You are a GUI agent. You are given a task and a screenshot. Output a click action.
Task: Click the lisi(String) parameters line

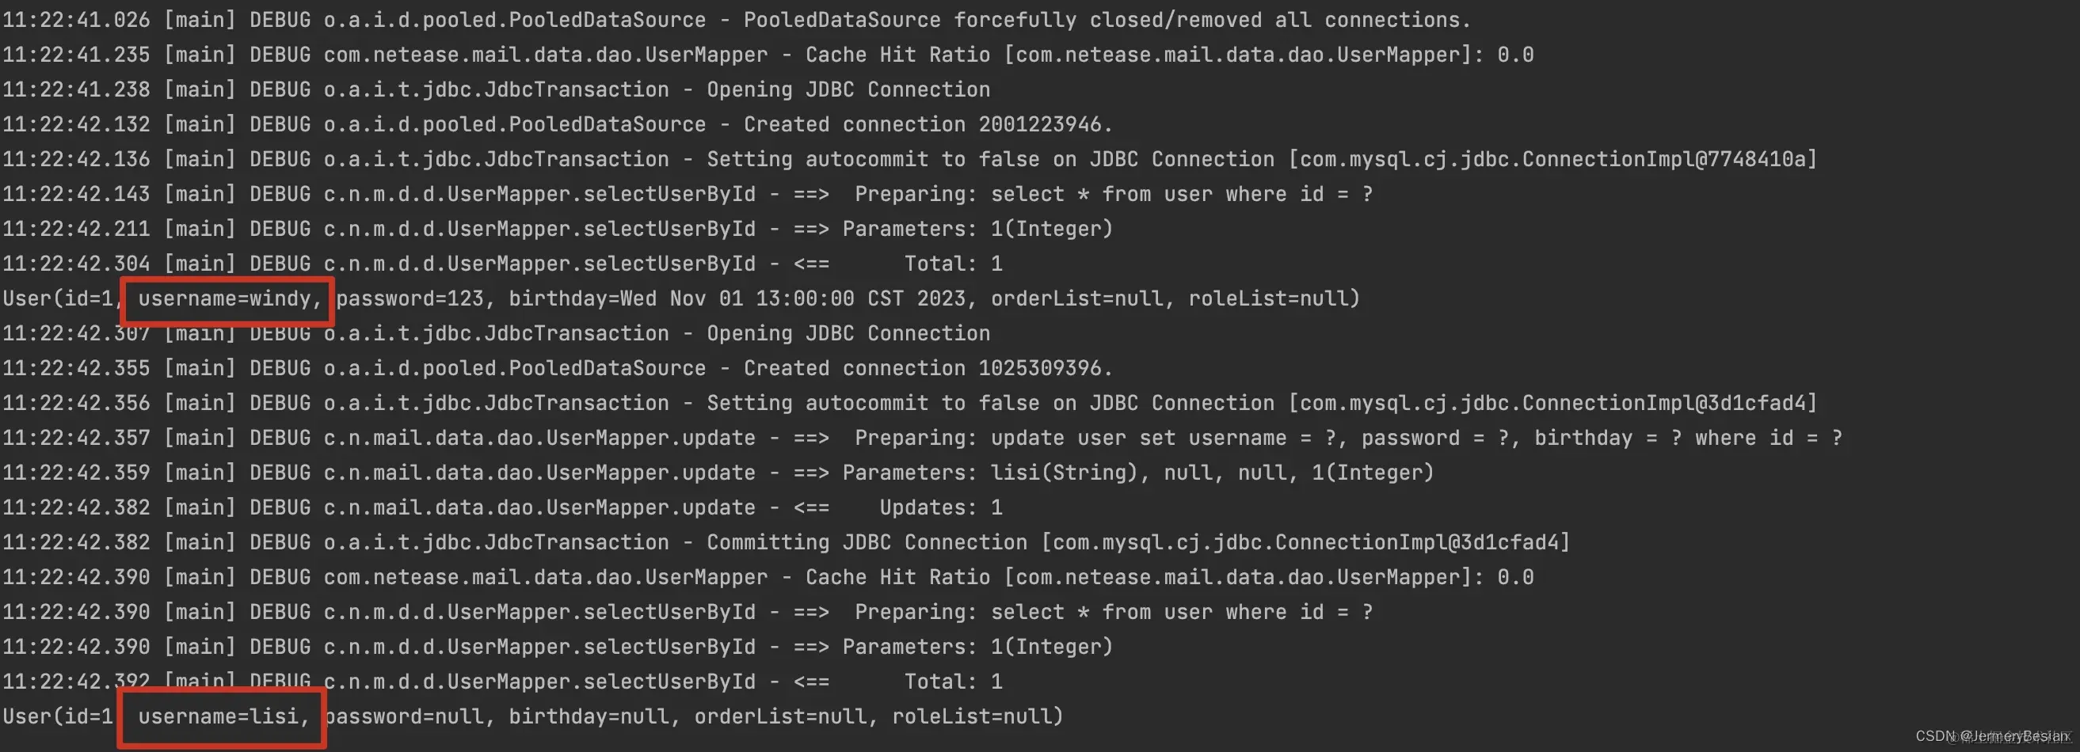pos(718,473)
